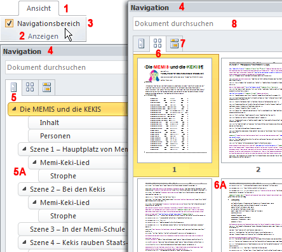This screenshot has height=252, width=282.
Task: Collapse Memi-Keki-Lied arrow under Szene 2
Action: tap(34, 202)
